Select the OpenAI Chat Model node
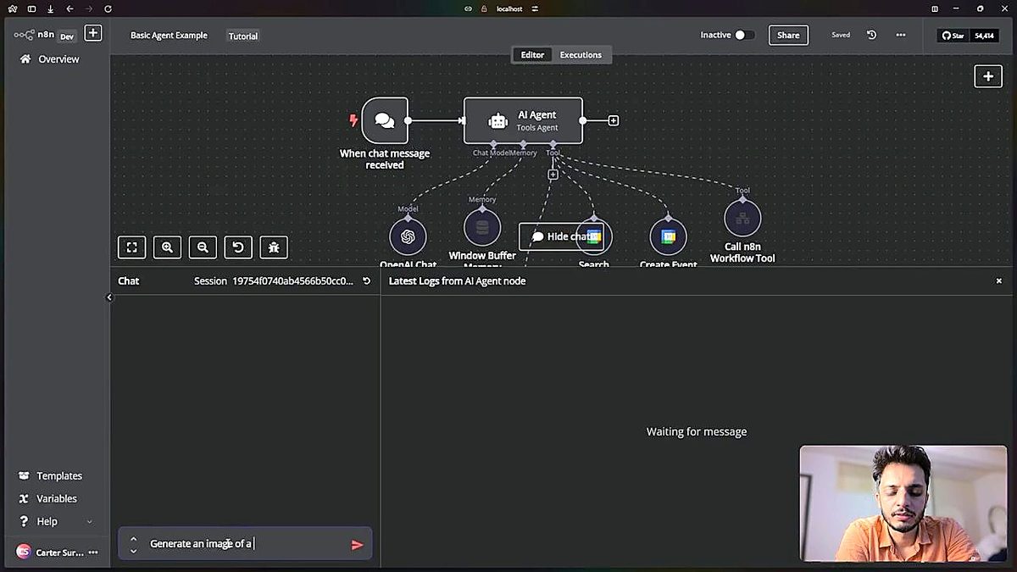 tap(408, 236)
